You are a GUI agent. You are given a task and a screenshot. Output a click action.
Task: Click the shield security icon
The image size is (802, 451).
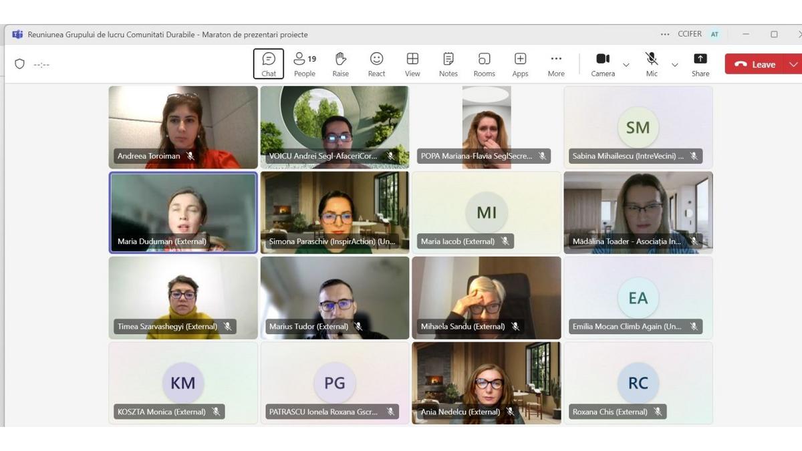pos(19,64)
